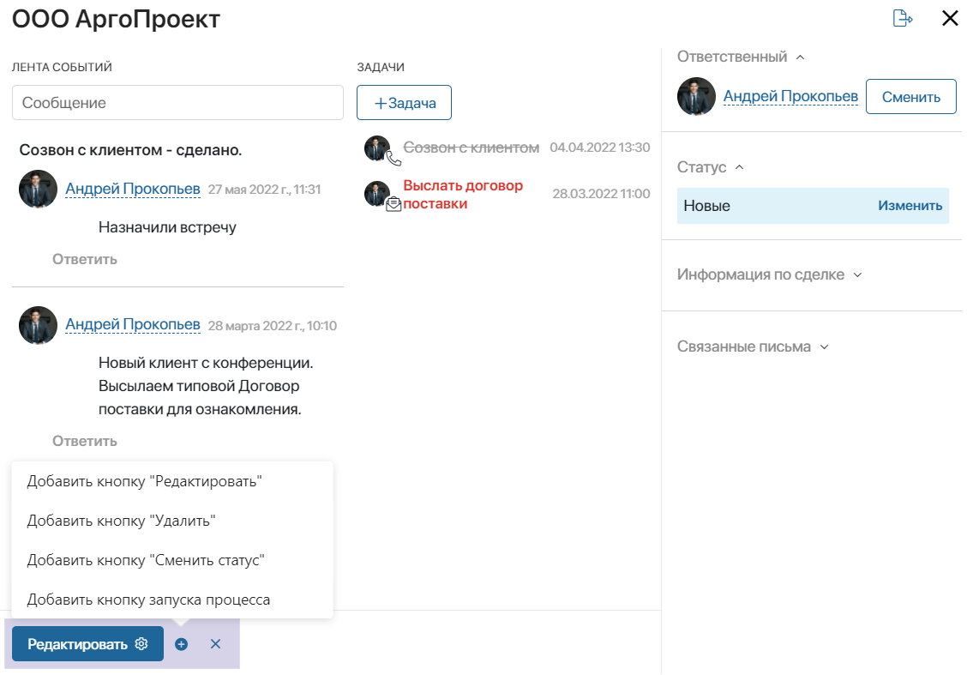Image resolution: width=967 pixels, height=675 pixels.
Task: Click the export document icon at top right
Action: [902, 19]
